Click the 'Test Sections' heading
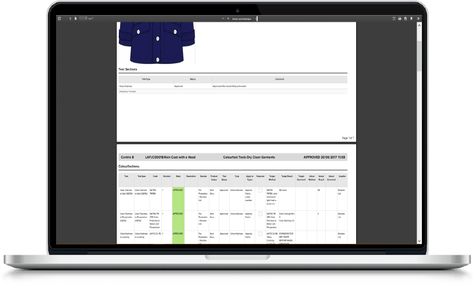The image size is (475, 286). coord(127,69)
